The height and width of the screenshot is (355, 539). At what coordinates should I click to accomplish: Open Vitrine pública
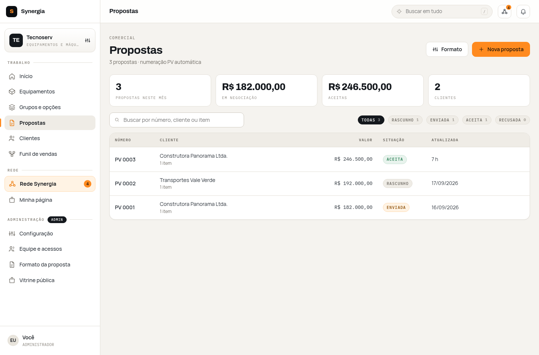50,280
